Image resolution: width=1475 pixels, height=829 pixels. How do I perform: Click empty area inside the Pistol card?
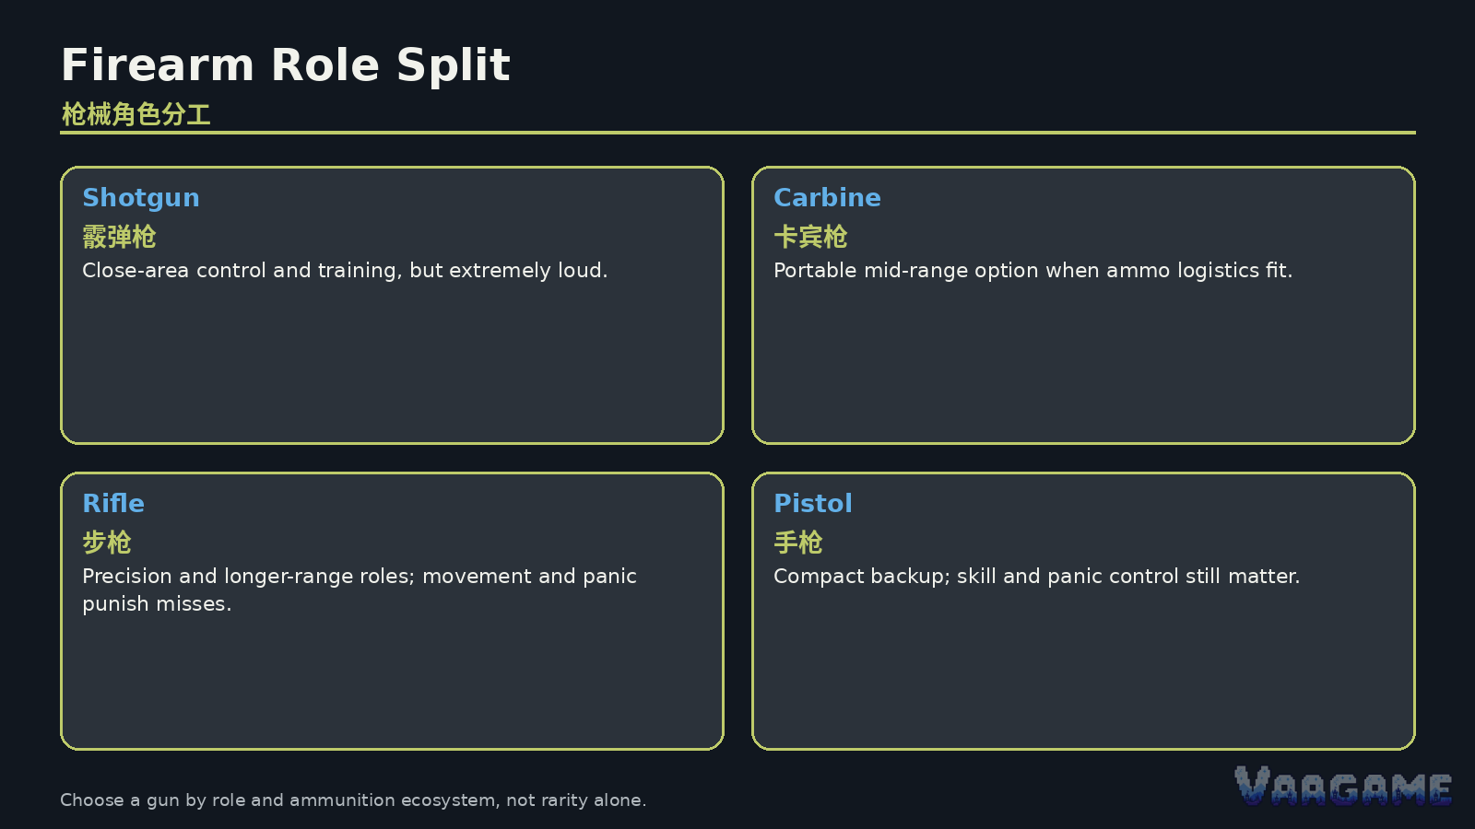click(x=1083, y=672)
